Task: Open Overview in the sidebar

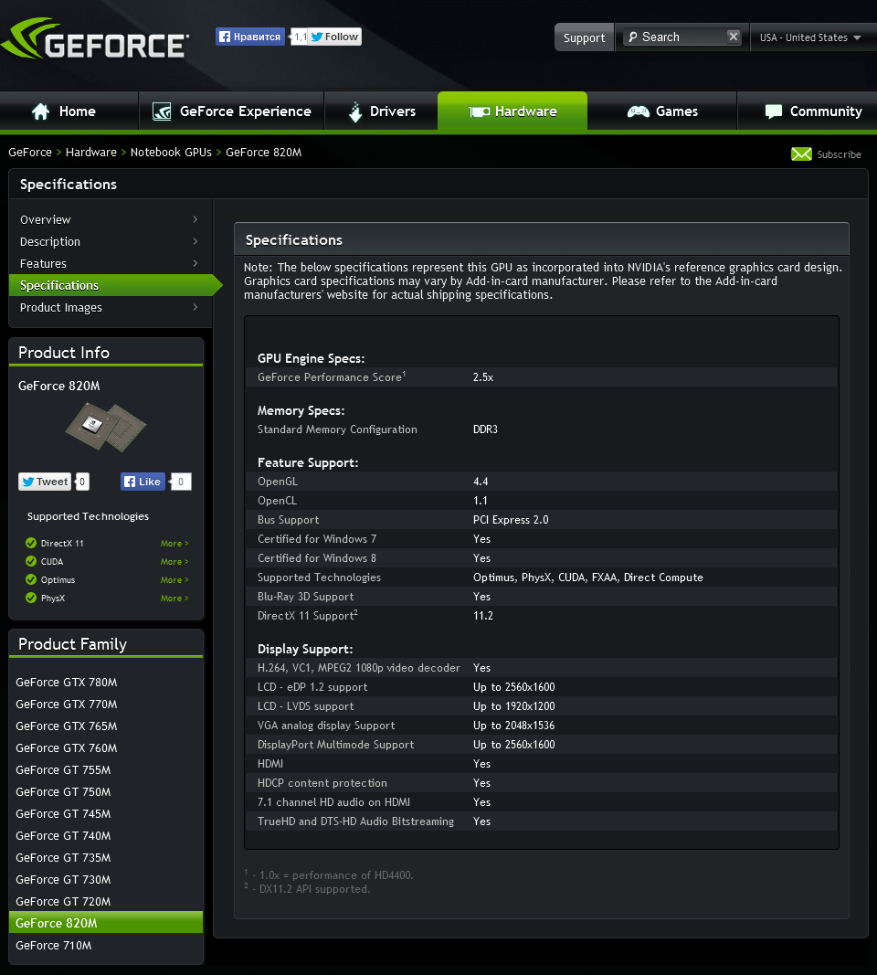Action: click(110, 219)
